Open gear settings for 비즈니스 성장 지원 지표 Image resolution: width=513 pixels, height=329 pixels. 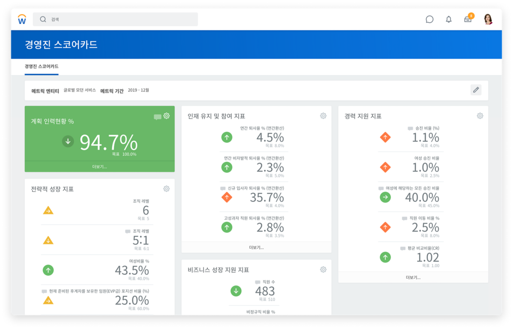(x=323, y=269)
